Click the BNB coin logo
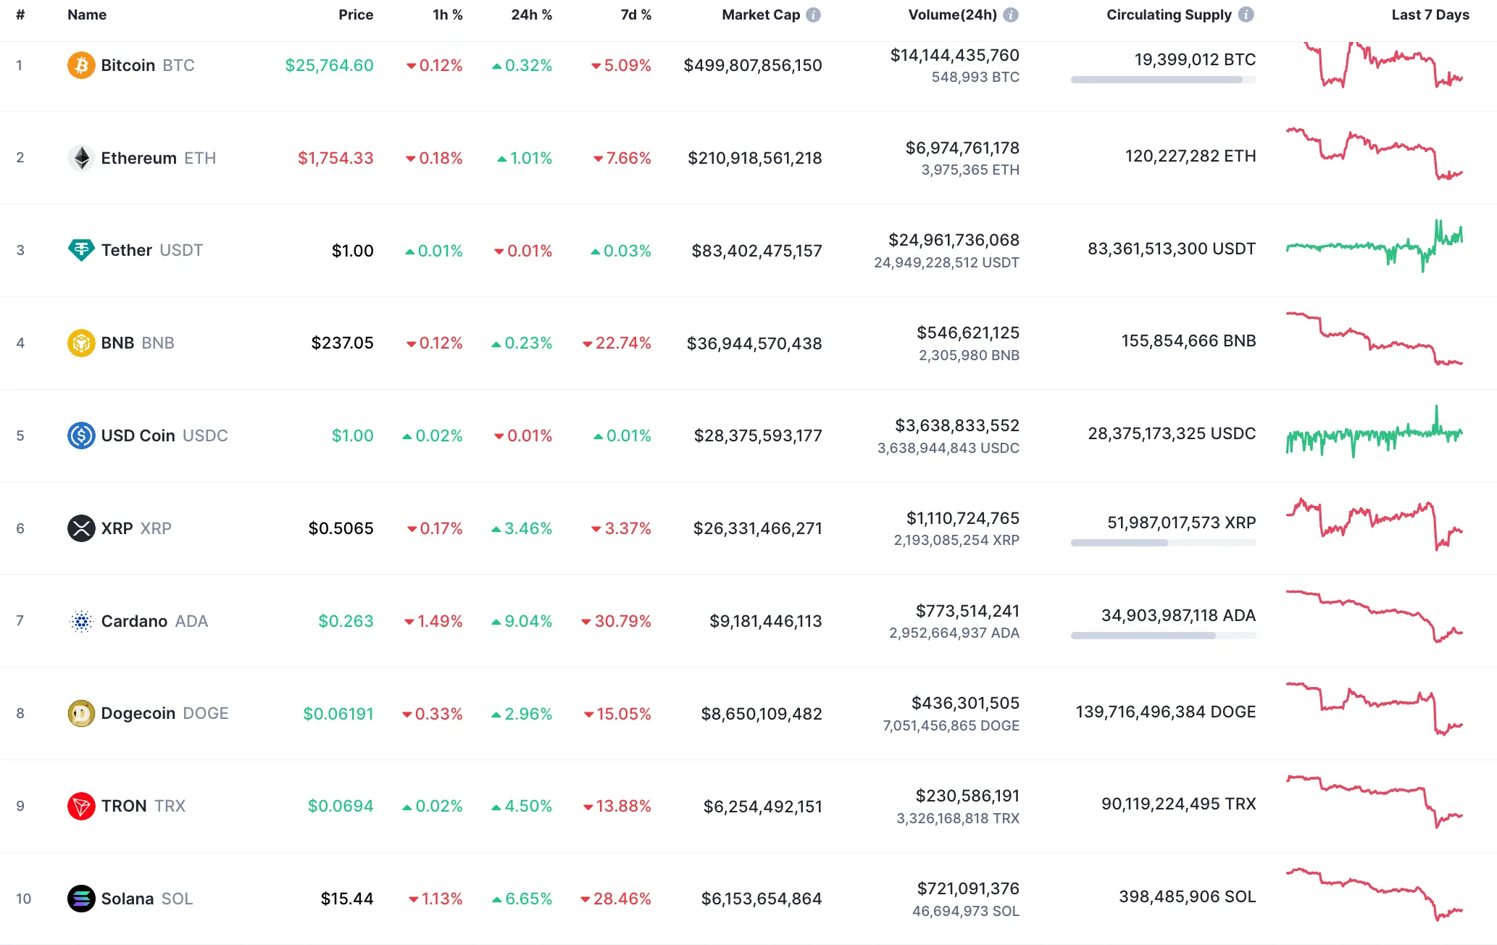Image resolution: width=1497 pixels, height=945 pixels. click(x=81, y=343)
